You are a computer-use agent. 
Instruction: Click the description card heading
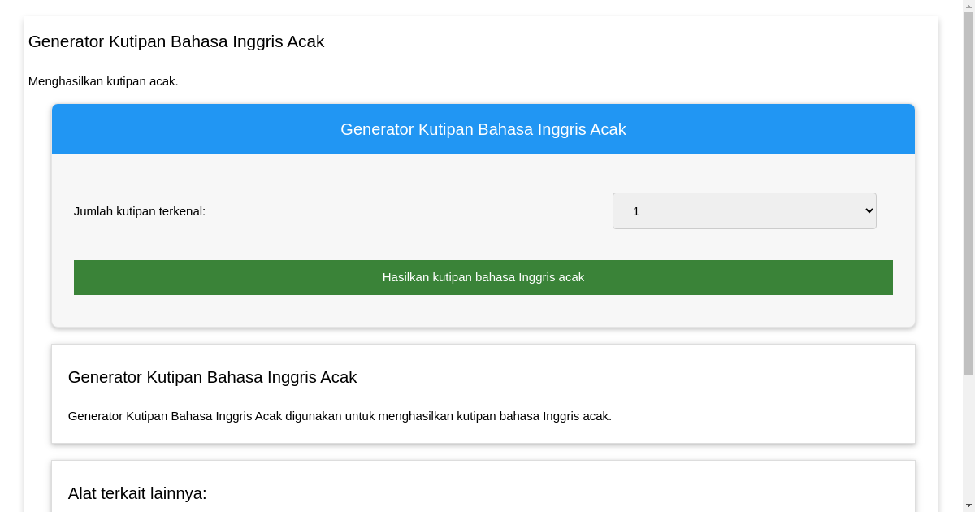[x=212, y=377]
